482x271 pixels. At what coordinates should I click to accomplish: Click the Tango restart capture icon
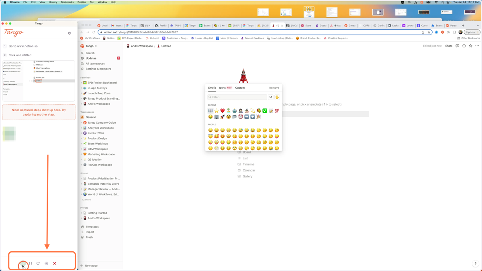point(38,263)
